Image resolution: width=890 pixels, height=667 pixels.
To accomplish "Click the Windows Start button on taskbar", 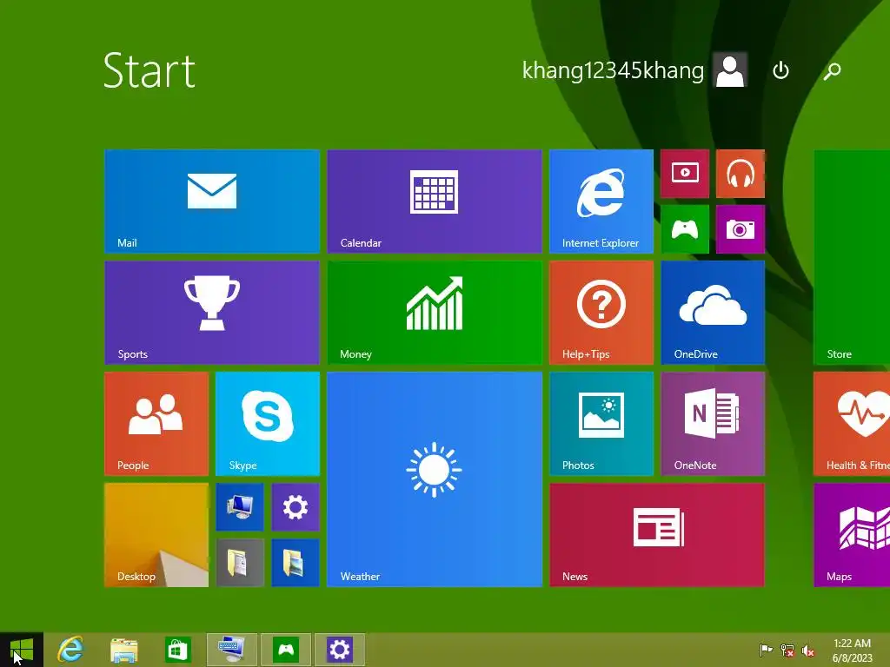I will (22, 650).
